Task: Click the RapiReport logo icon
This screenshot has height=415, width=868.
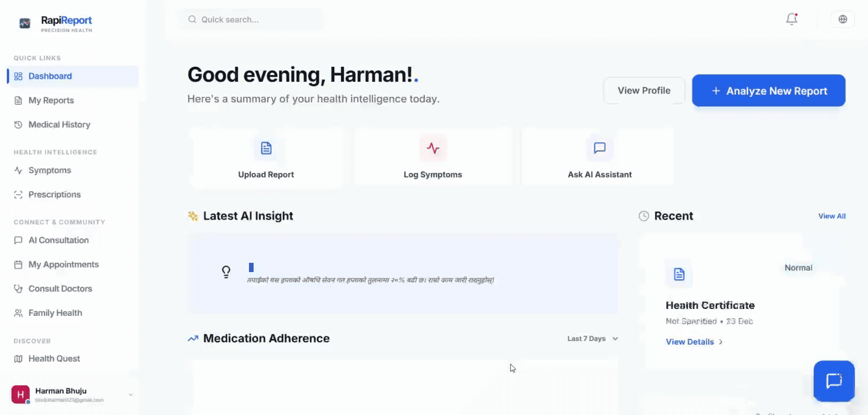Action: coord(25,23)
